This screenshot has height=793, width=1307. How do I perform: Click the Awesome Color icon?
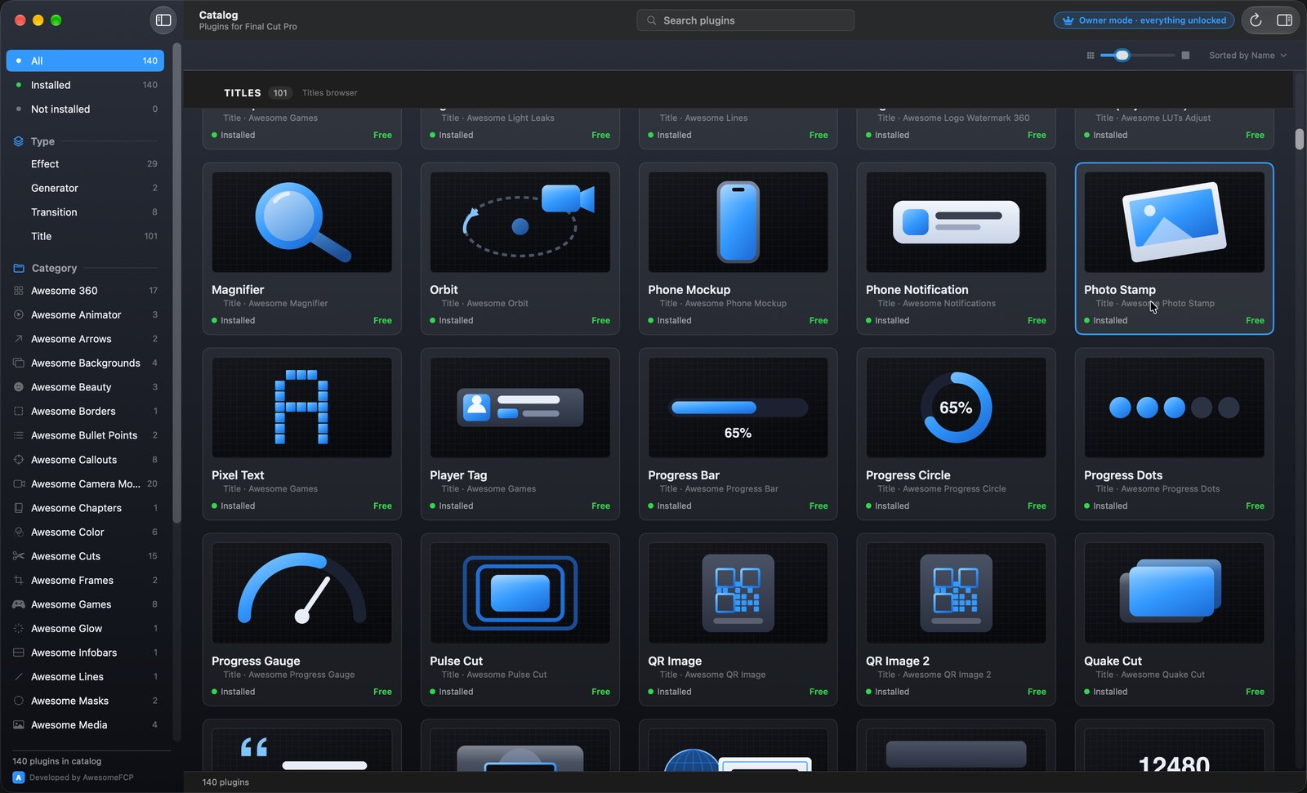(x=19, y=532)
